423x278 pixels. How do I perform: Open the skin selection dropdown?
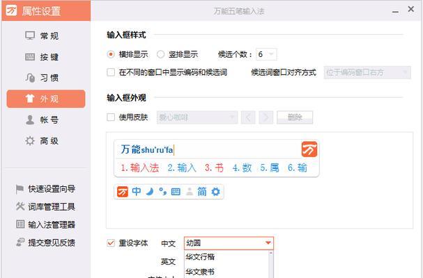click(197, 117)
